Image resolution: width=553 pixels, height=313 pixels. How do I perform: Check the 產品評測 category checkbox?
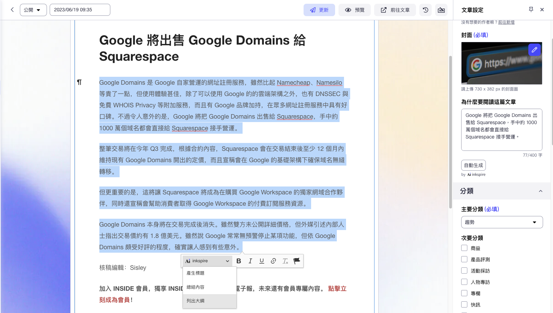click(464, 259)
